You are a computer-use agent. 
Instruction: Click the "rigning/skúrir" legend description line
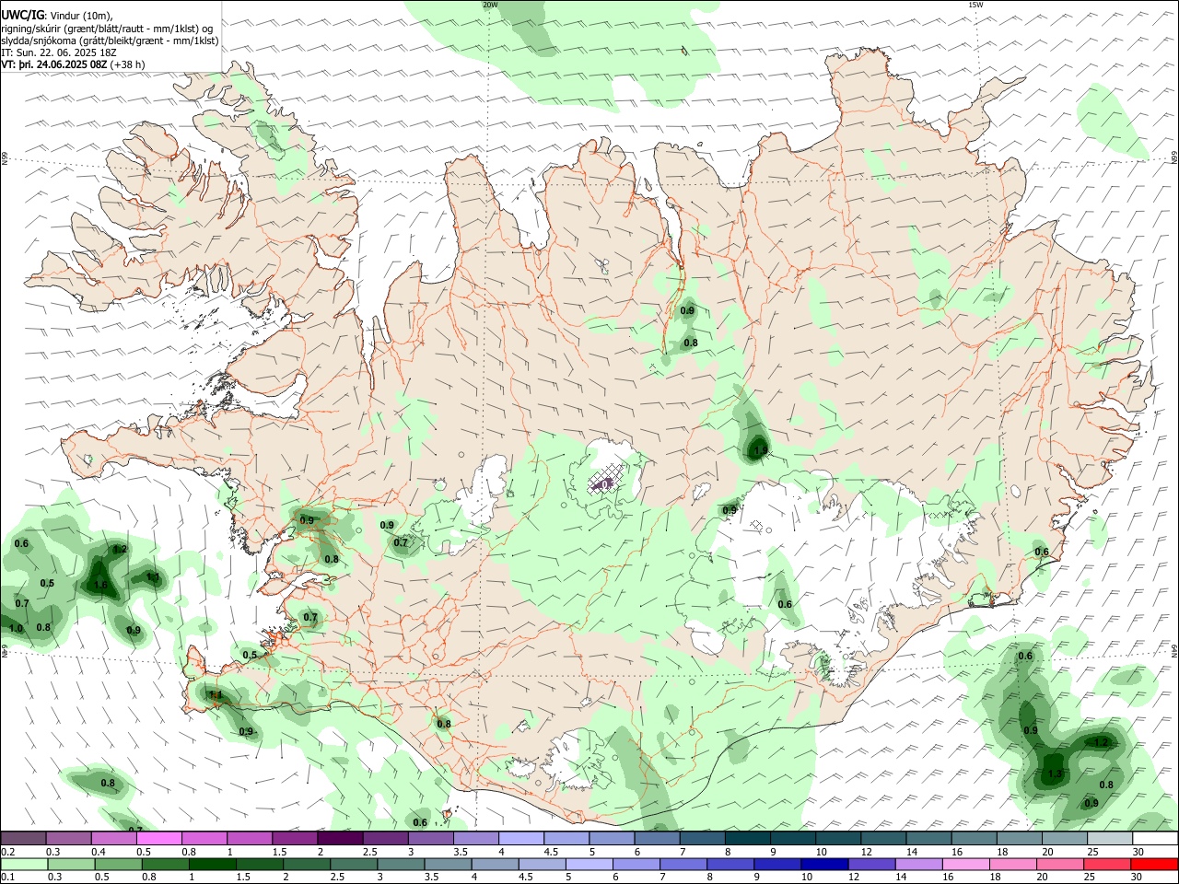[x=107, y=29]
